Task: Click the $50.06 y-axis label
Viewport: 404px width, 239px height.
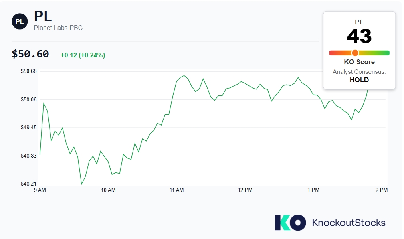Action: click(29, 99)
